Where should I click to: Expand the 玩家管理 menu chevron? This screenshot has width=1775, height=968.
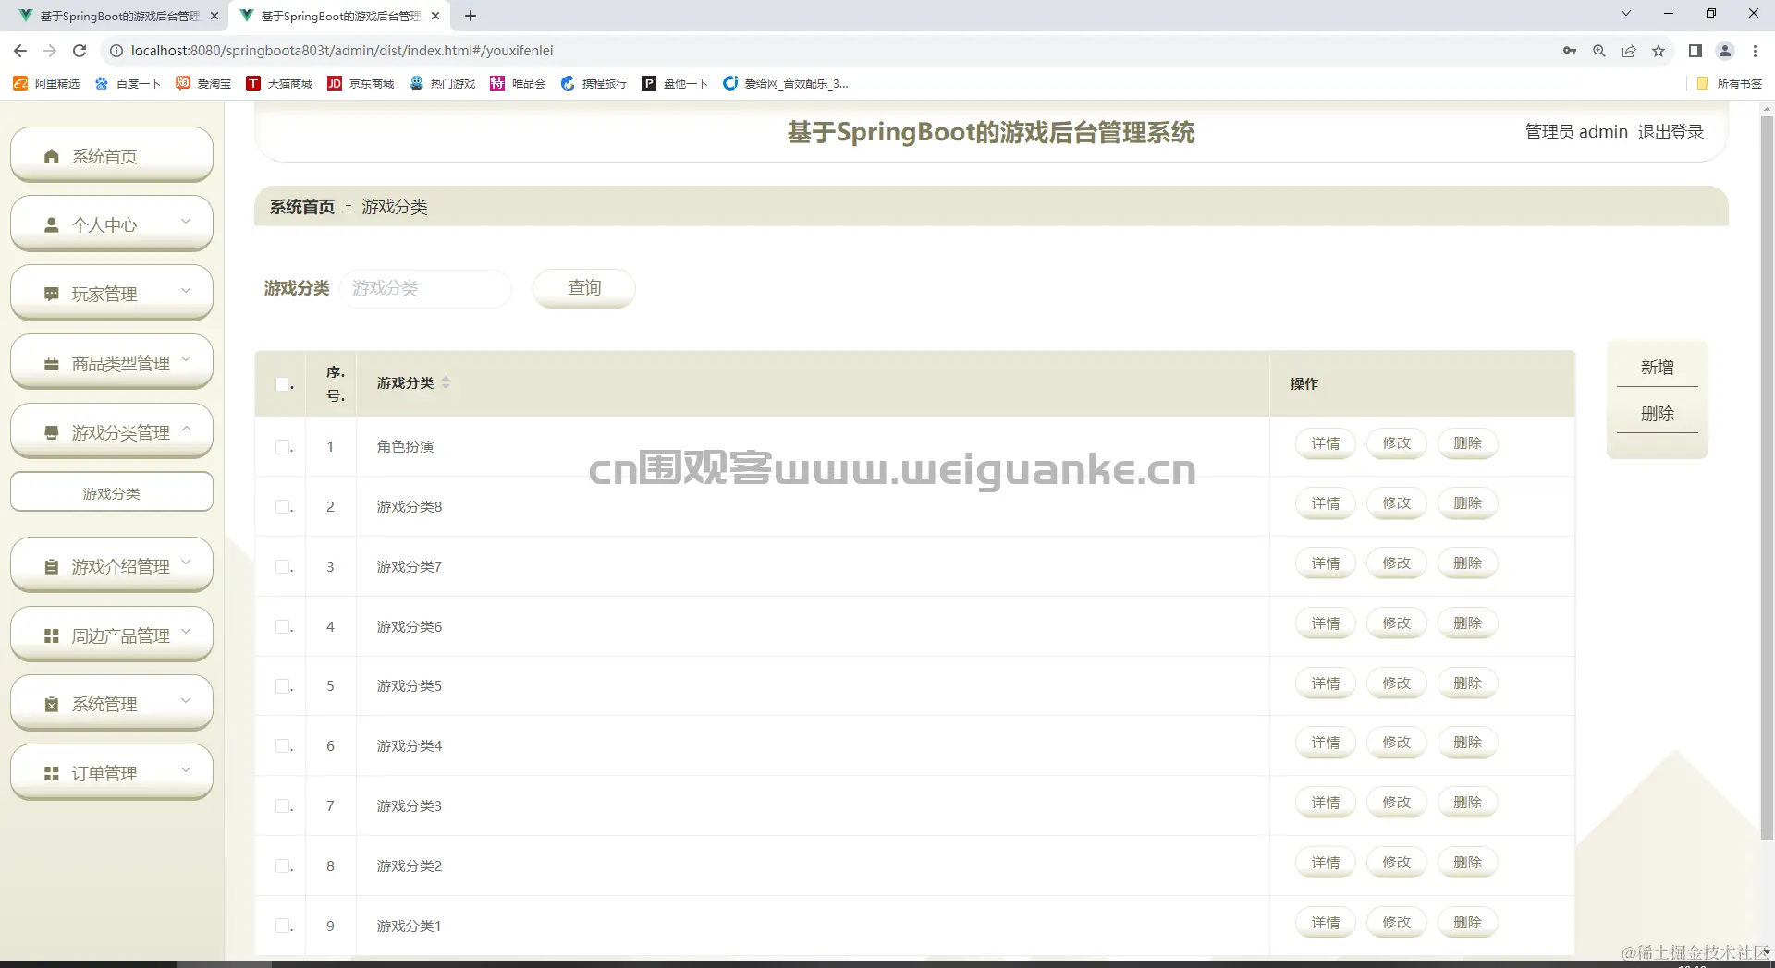click(186, 291)
